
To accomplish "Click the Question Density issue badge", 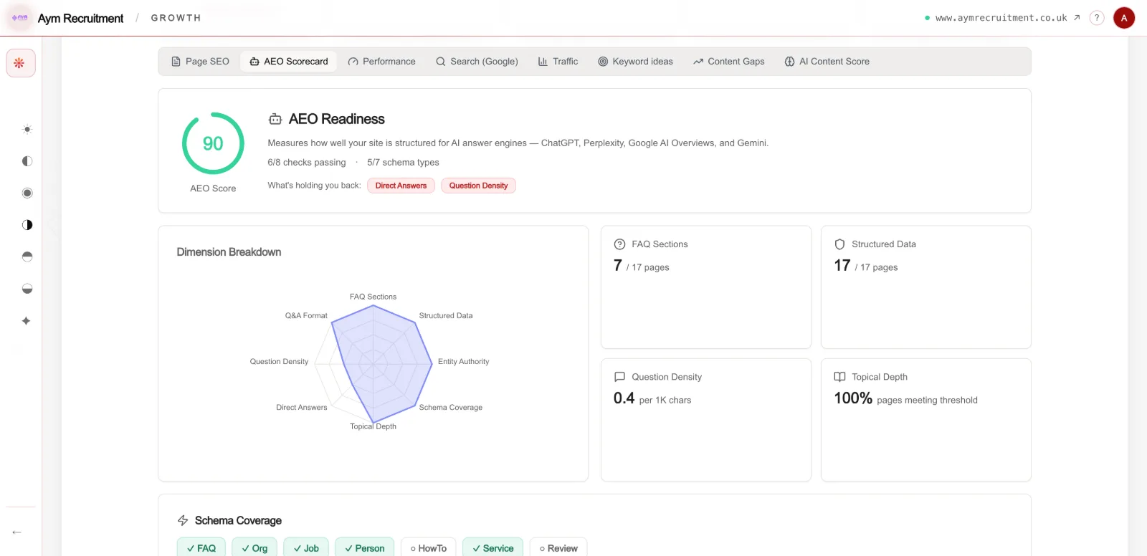I will click(478, 186).
